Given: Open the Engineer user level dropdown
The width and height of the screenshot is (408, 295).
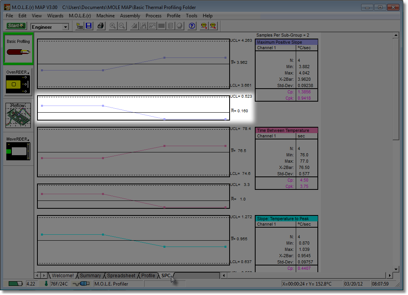Looking at the screenshot, I should tap(65, 27).
